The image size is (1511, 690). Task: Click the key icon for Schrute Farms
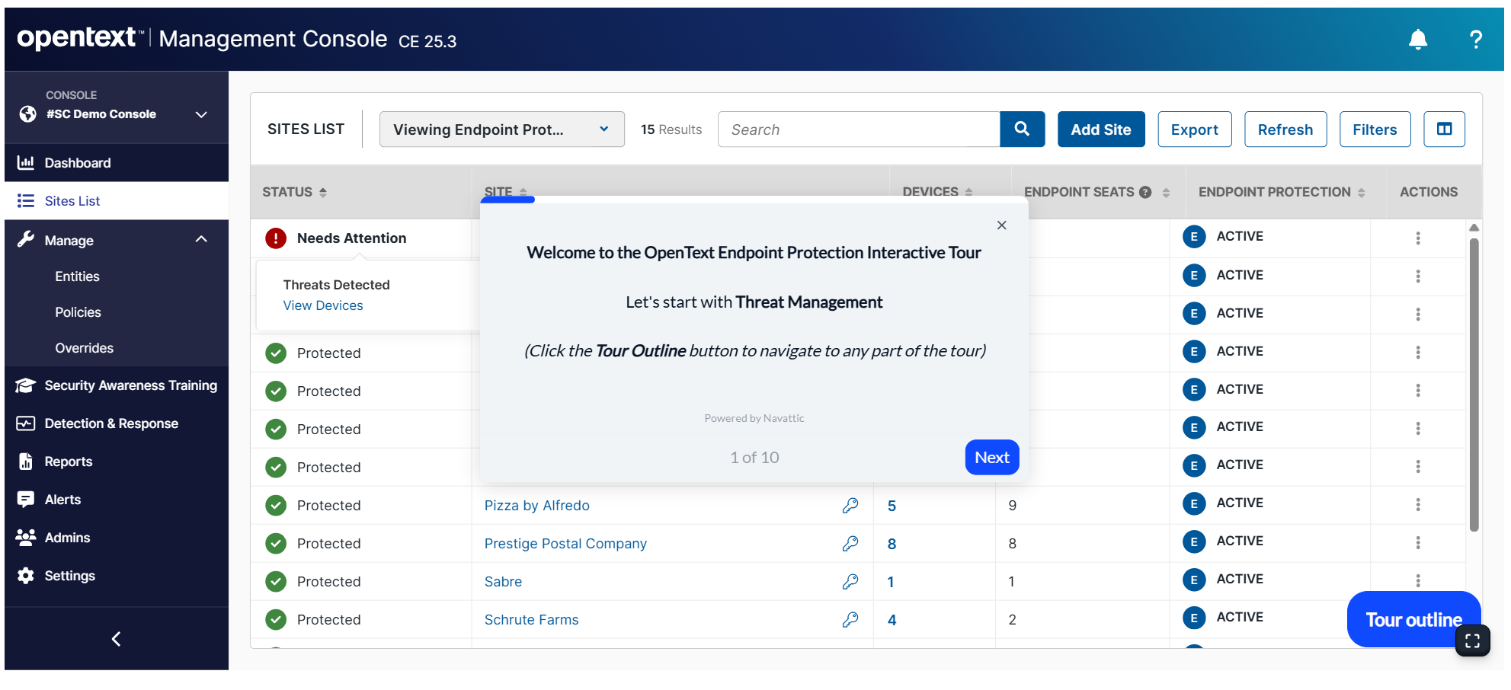point(850,620)
